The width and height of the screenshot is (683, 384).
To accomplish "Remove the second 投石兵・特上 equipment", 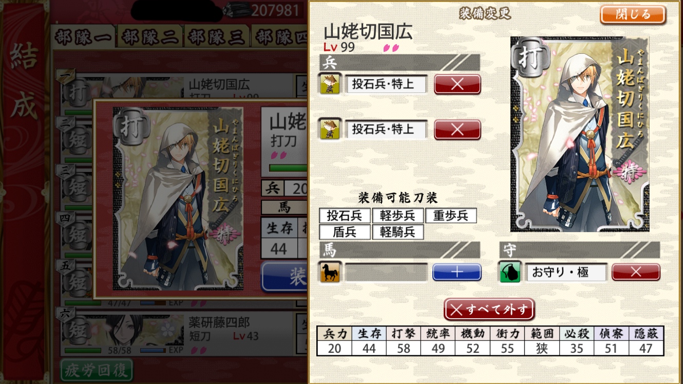I will 457,129.
